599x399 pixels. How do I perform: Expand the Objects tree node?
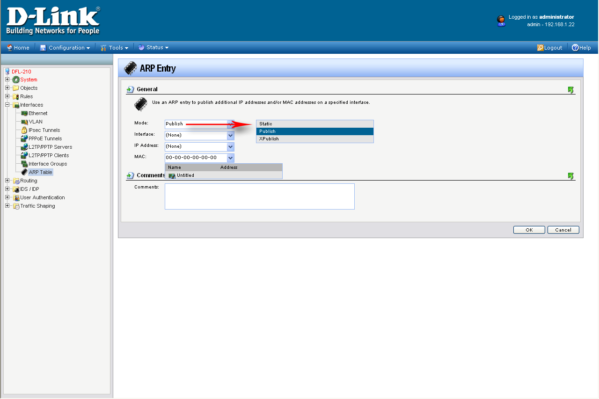coord(7,88)
